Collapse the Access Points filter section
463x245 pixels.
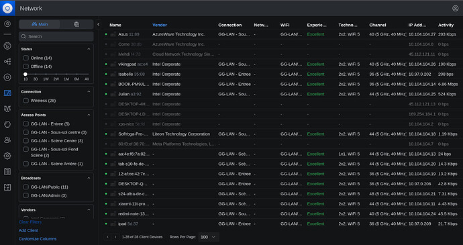89,115
